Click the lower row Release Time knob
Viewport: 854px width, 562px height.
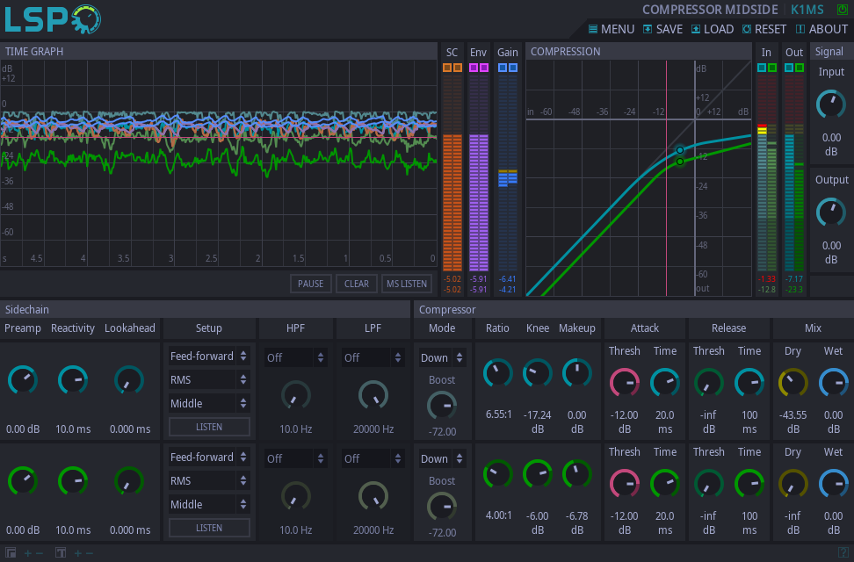click(x=749, y=484)
